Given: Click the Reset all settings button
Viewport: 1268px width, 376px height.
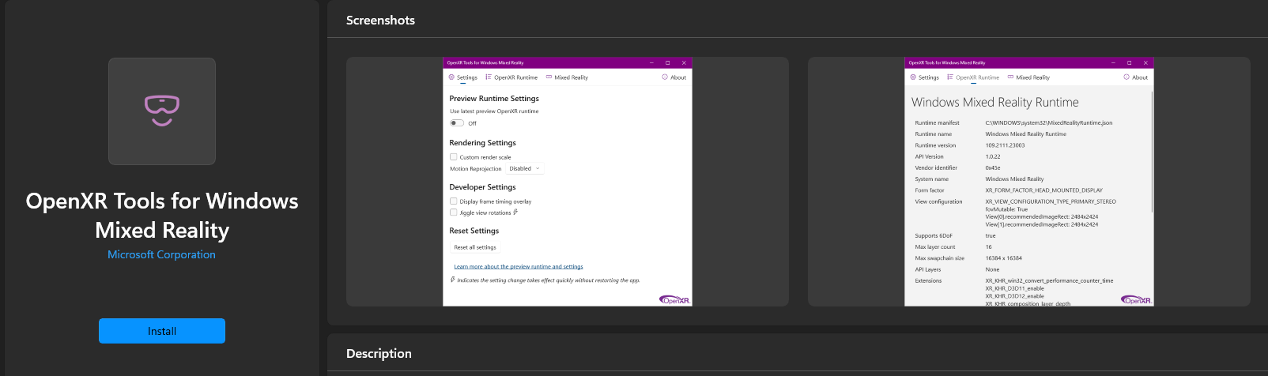Looking at the screenshot, I should point(475,247).
